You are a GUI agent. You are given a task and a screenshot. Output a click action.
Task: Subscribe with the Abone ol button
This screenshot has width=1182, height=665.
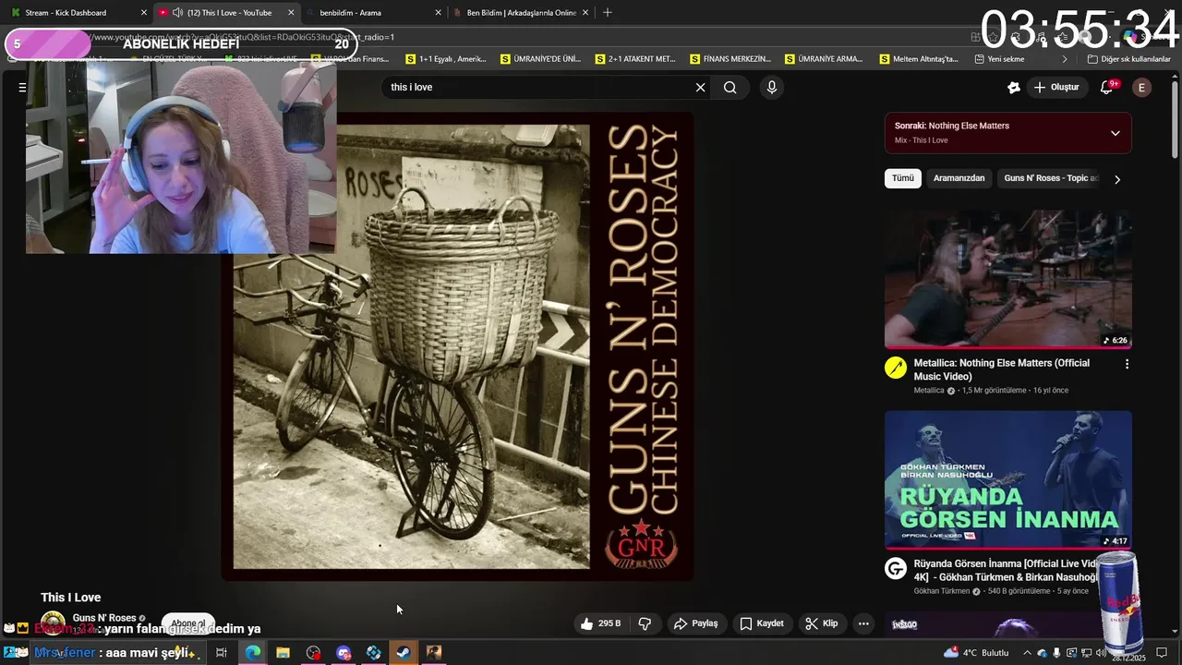click(188, 623)
